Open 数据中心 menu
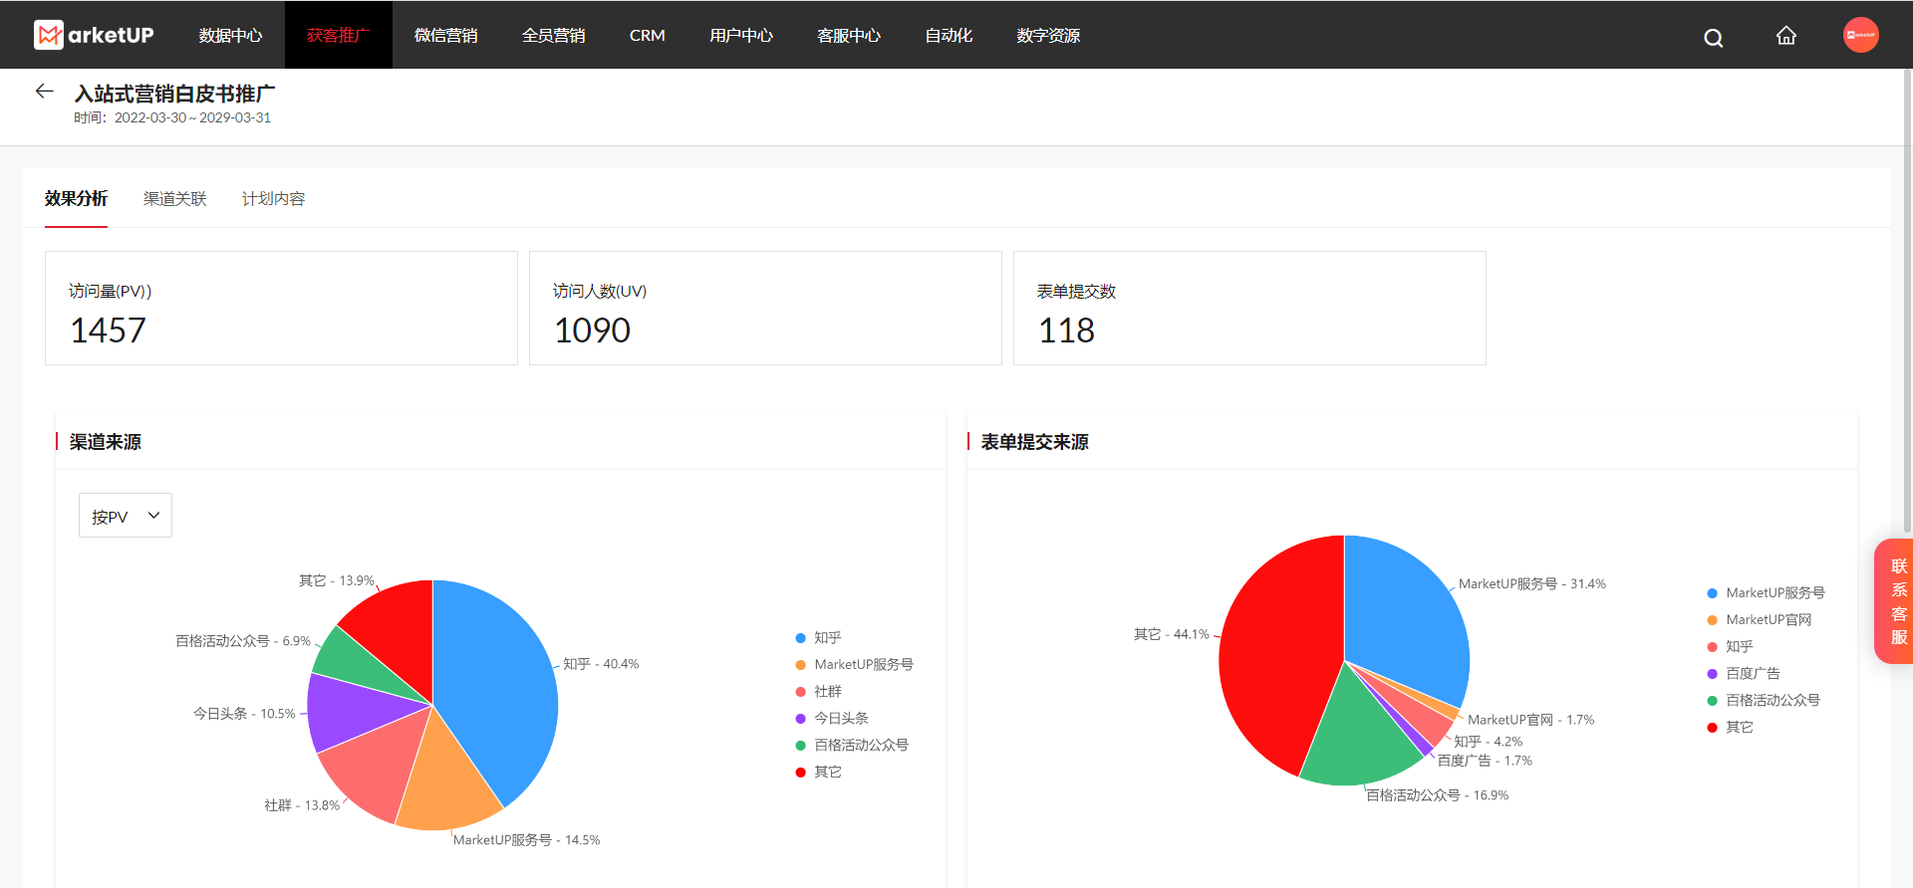Screen dimensions: 1913x888 coord(230,35)
